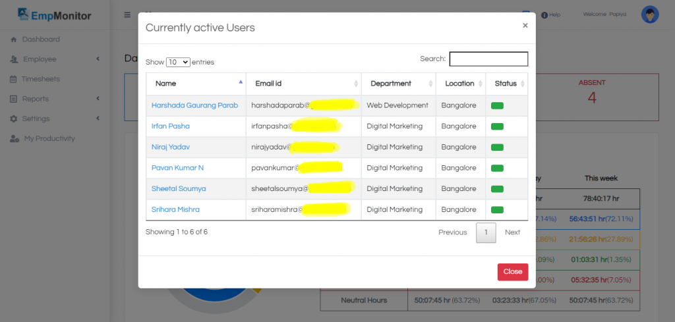Focus the Search input field
The width and height of the screenshot is (675, 322).
(x=488, y=59)
